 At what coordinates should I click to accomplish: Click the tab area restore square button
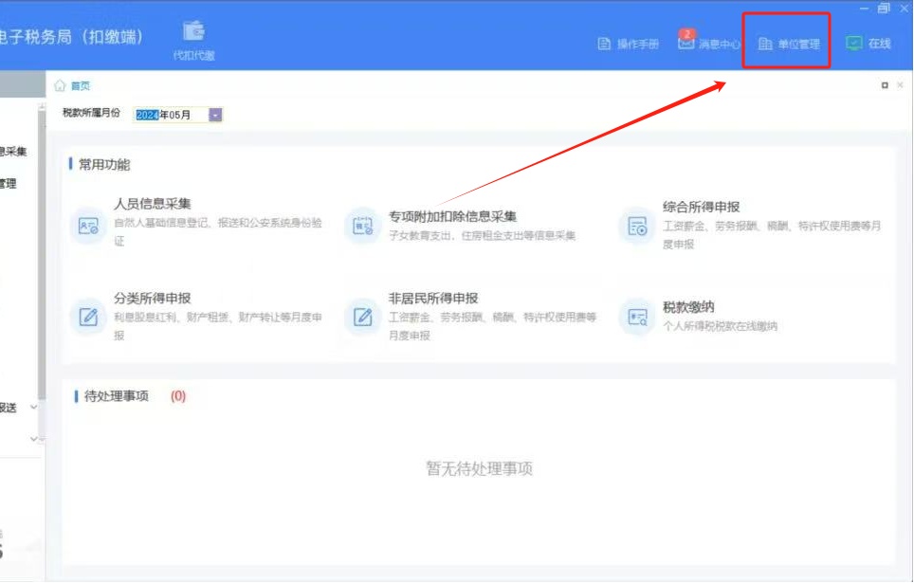885,85
